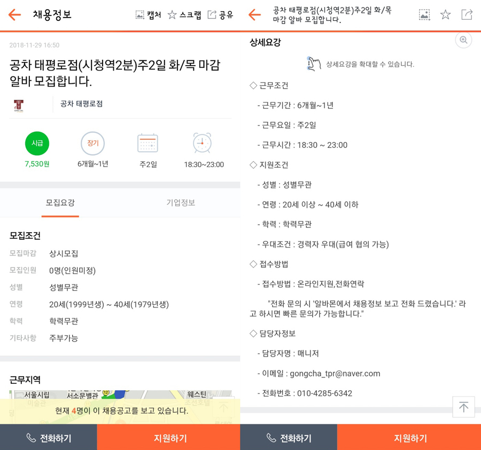The width and height of the screenshot is (481, 450).
Task: Tap 주부가능 under 기타사항
Action: click(x=64, y=338)
